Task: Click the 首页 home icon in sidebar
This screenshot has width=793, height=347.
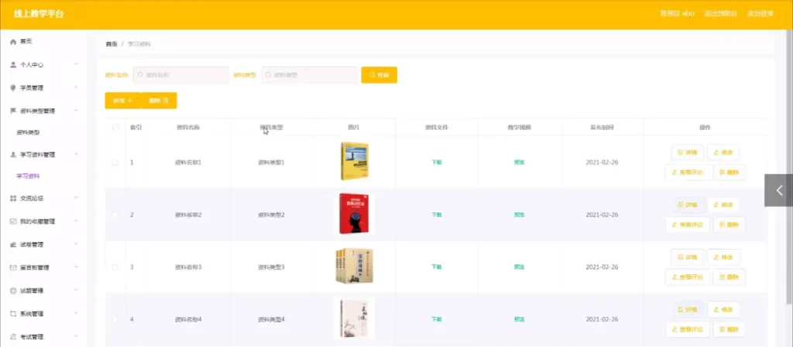Action: (x=13, y=41)
